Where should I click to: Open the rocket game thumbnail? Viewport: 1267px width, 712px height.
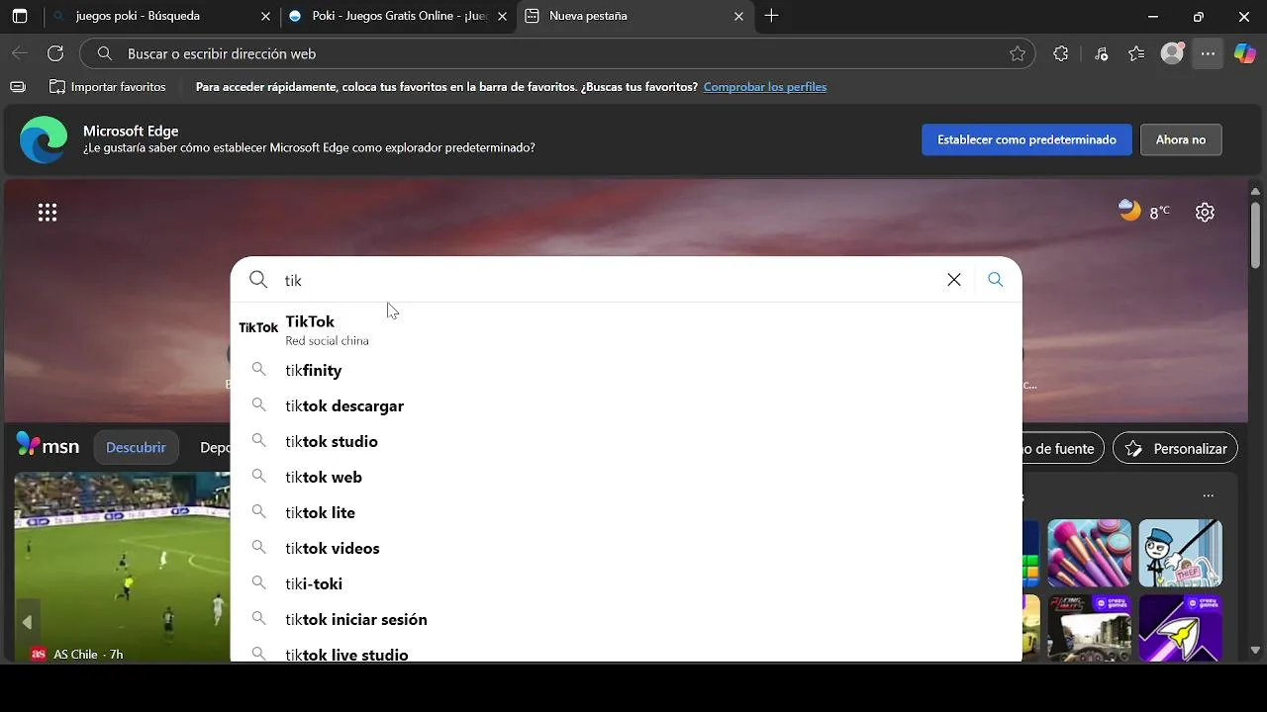pos(1180,628)
